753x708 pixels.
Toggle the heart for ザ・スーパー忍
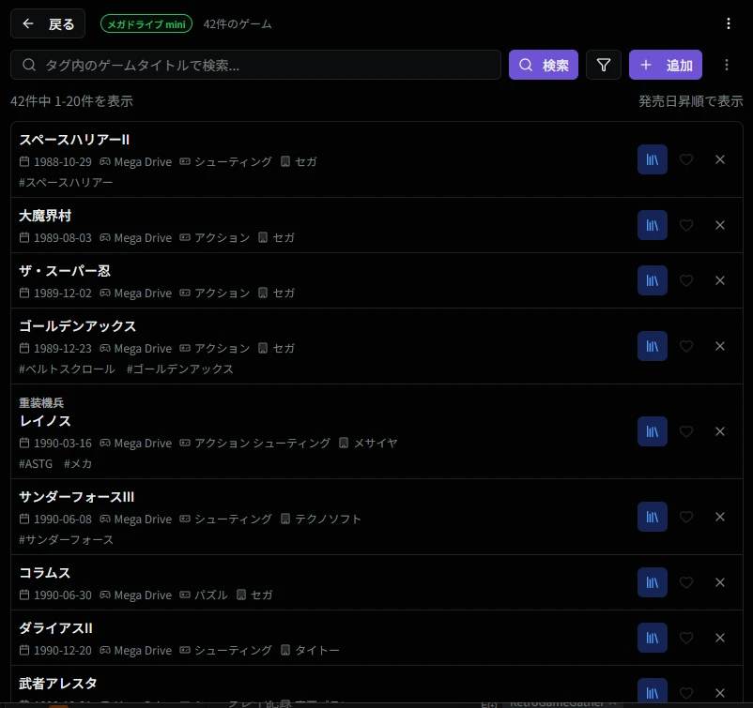point(686,280)
